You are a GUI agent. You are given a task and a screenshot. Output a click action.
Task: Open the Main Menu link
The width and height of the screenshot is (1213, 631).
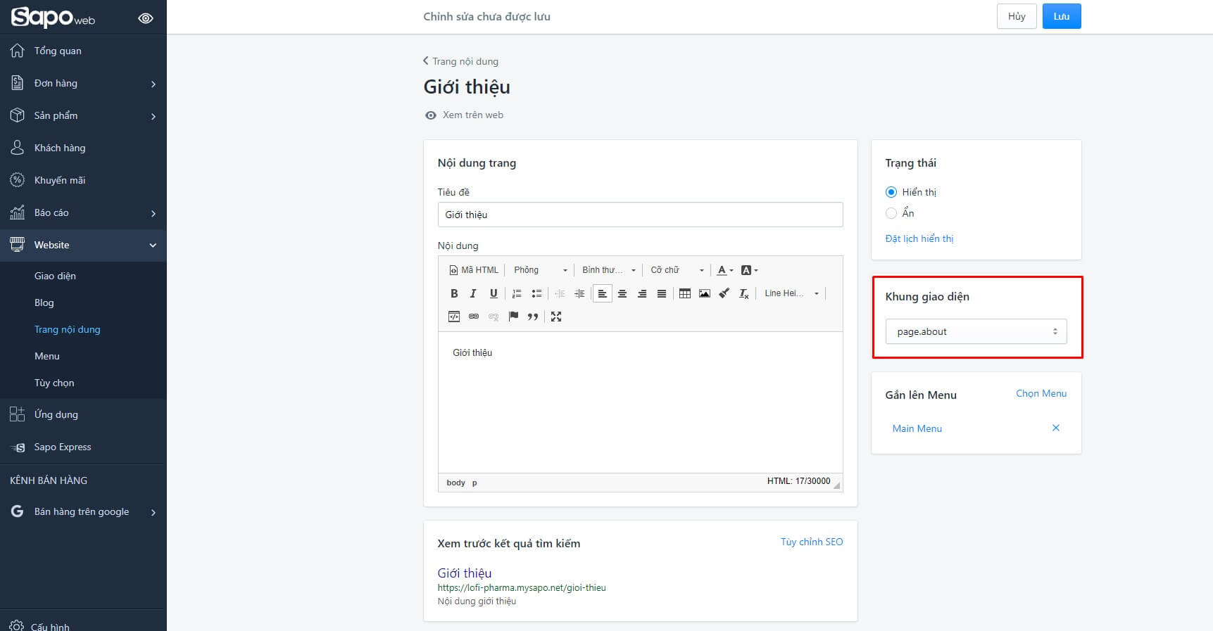coord(917,428)
